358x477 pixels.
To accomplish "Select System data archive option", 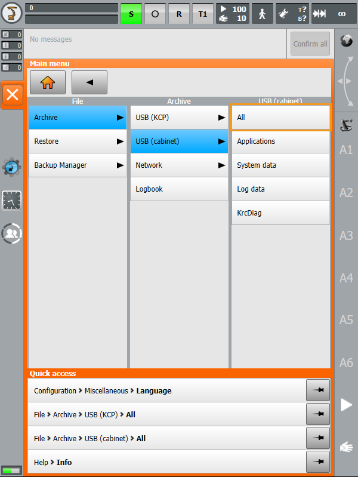I will (x=280, y=165).
